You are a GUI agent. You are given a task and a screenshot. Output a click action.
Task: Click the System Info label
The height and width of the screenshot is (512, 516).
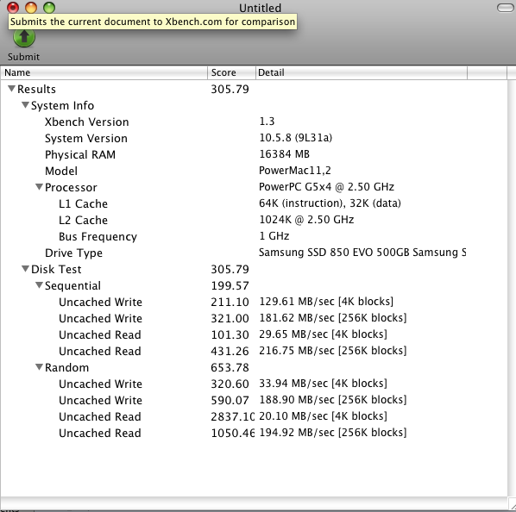click(x=62, y=105)
